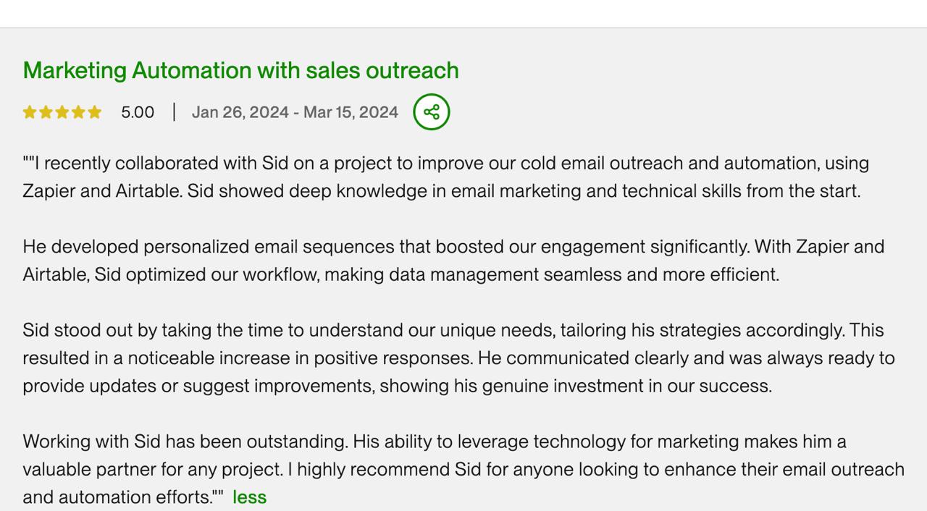Click the fourth yellow rating star

78,112
